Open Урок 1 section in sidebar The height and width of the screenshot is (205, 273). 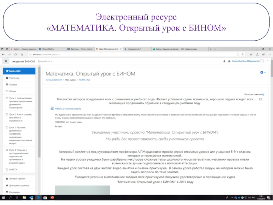[x=19, y=103]
